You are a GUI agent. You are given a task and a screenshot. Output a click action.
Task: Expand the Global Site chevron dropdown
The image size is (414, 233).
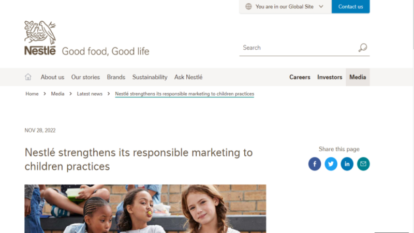321,7
